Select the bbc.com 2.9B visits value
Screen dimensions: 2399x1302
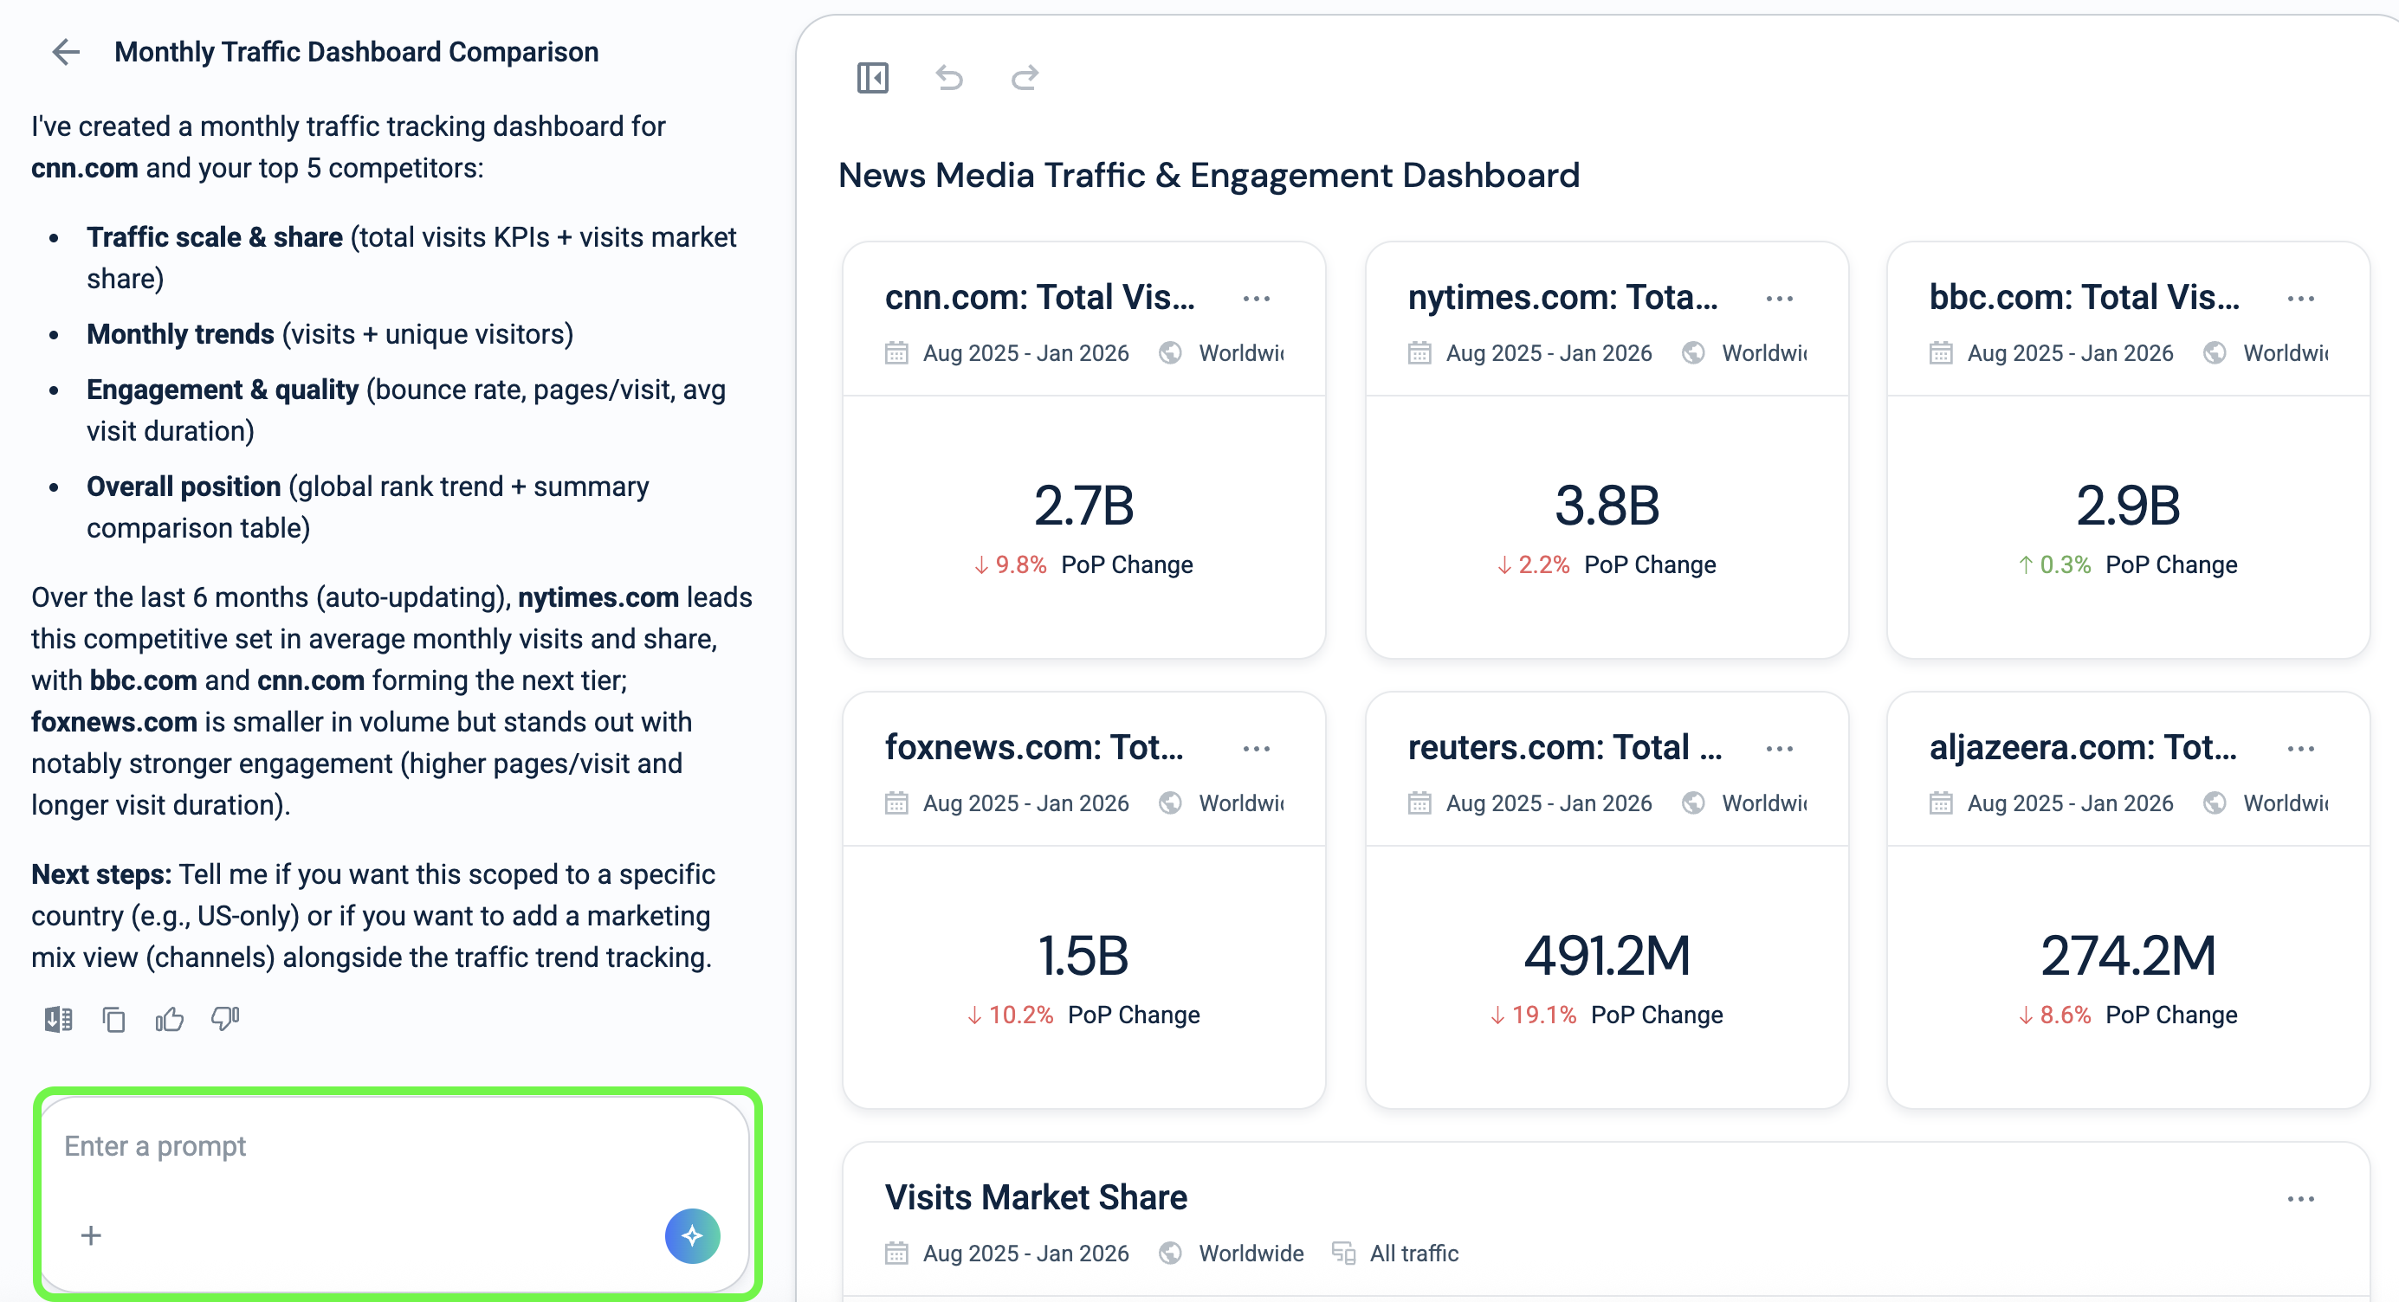tap(2128, 506)
